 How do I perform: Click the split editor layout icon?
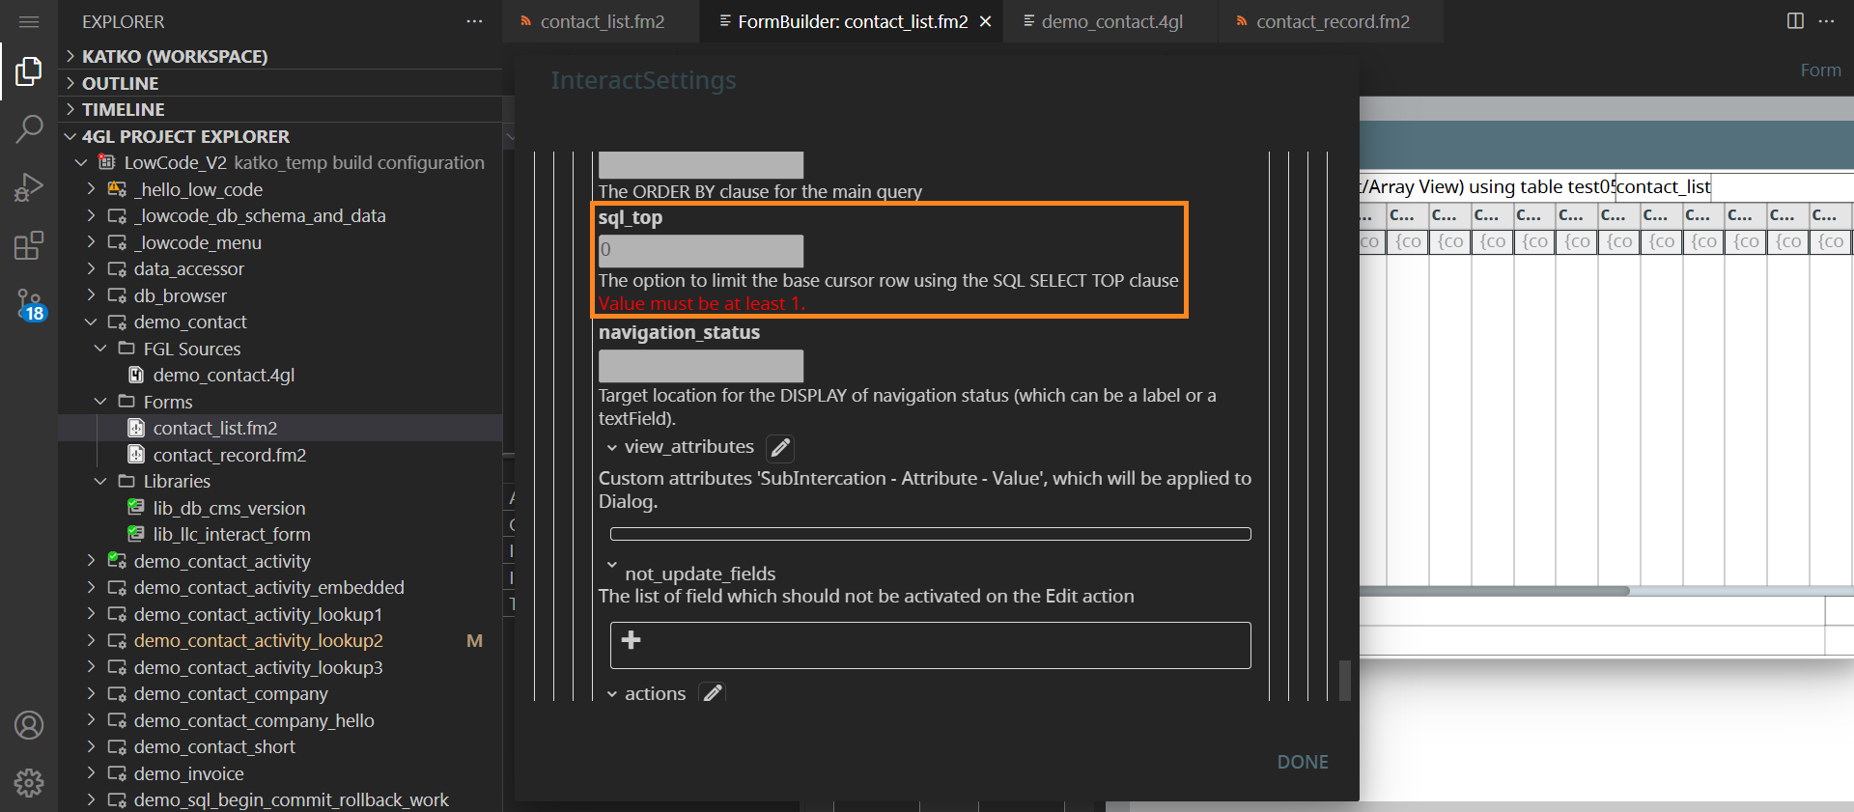click(x=1795, y=21)
